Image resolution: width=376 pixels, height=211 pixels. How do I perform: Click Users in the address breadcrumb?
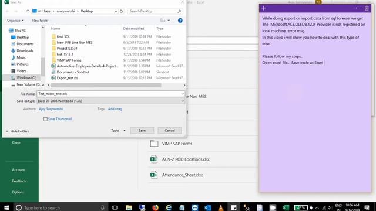tap(46, 11)
